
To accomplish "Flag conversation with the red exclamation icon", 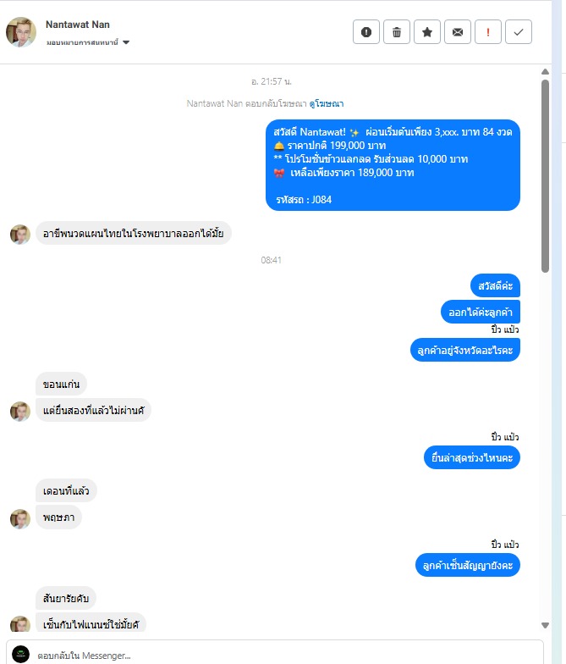I will coord(487,32).
